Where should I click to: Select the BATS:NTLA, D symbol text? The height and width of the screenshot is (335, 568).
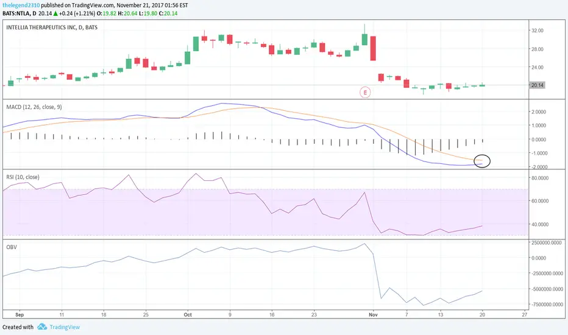pos(20,13)
